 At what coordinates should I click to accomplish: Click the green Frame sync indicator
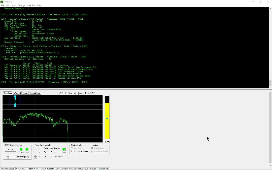64,149
